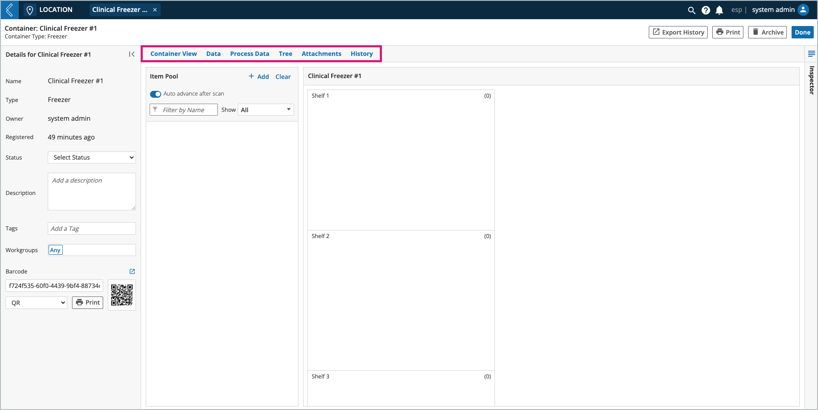Screen dimensions: 818x410
Task: Click the Clinical Freezer #1 name value
Action: coord(75,81)
